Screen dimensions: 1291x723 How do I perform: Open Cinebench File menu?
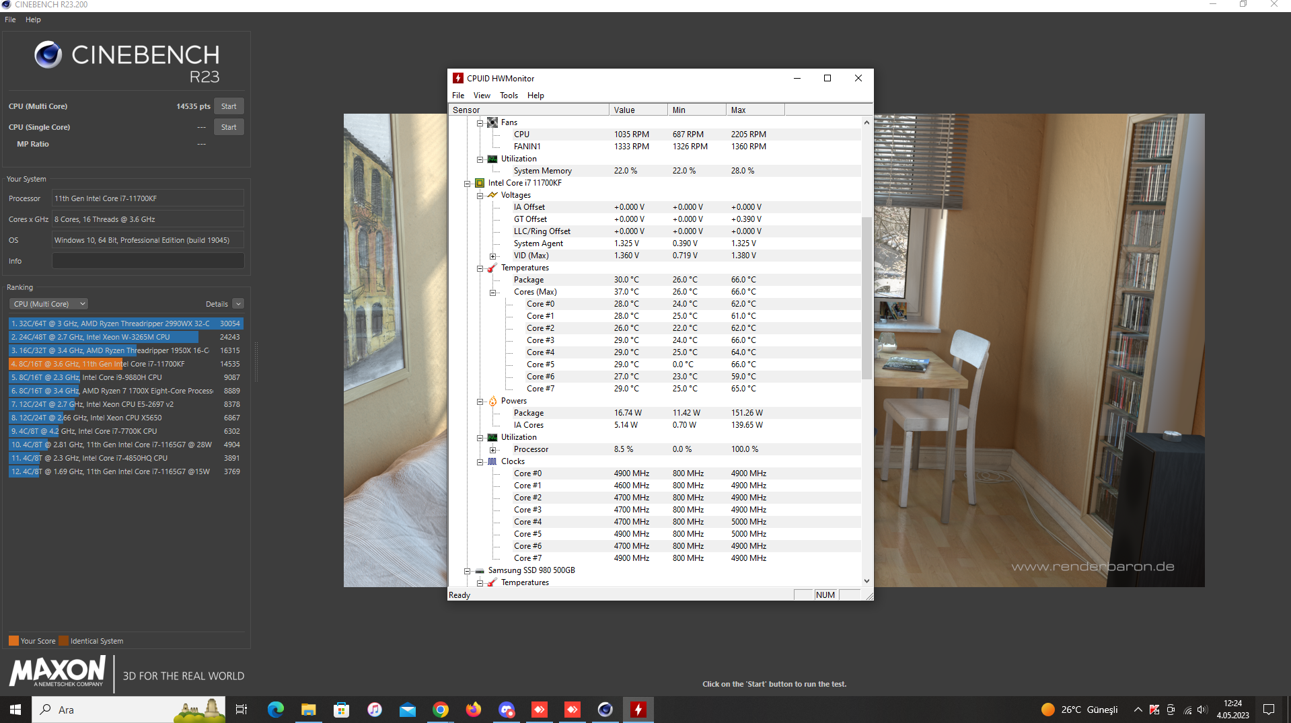click(10, 20)
